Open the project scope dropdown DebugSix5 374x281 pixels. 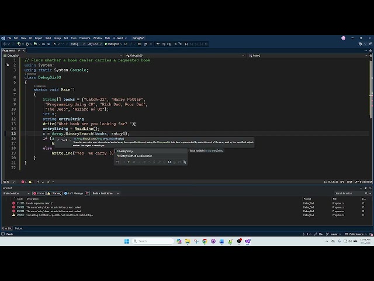pyautogui.click(x=63, y=56)
